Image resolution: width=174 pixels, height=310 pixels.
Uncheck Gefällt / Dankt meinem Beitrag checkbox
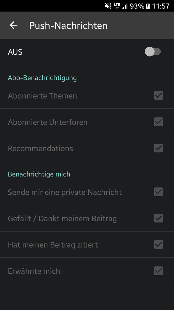[x=159, y=218]
